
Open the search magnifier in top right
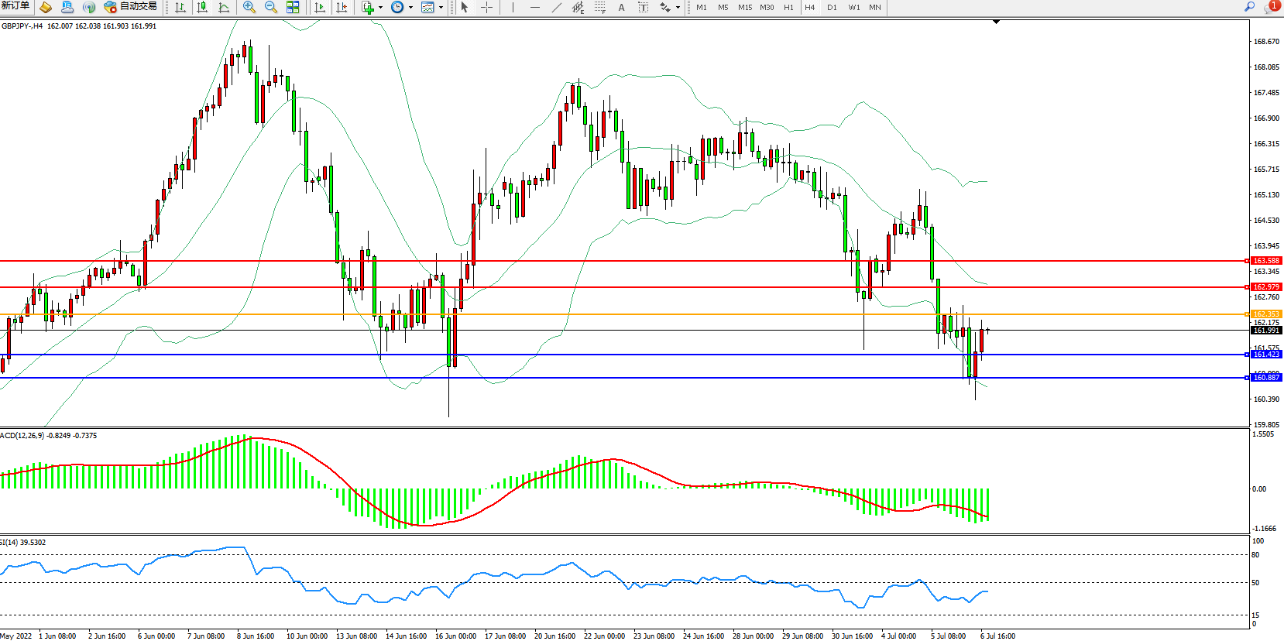(1249, 7)
